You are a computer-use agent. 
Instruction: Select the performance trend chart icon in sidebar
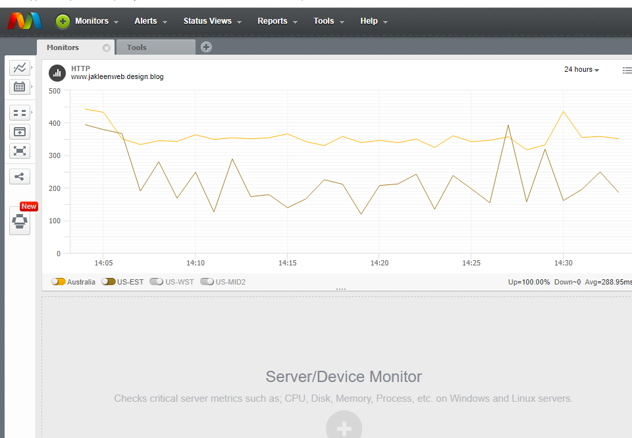(19, 67)
